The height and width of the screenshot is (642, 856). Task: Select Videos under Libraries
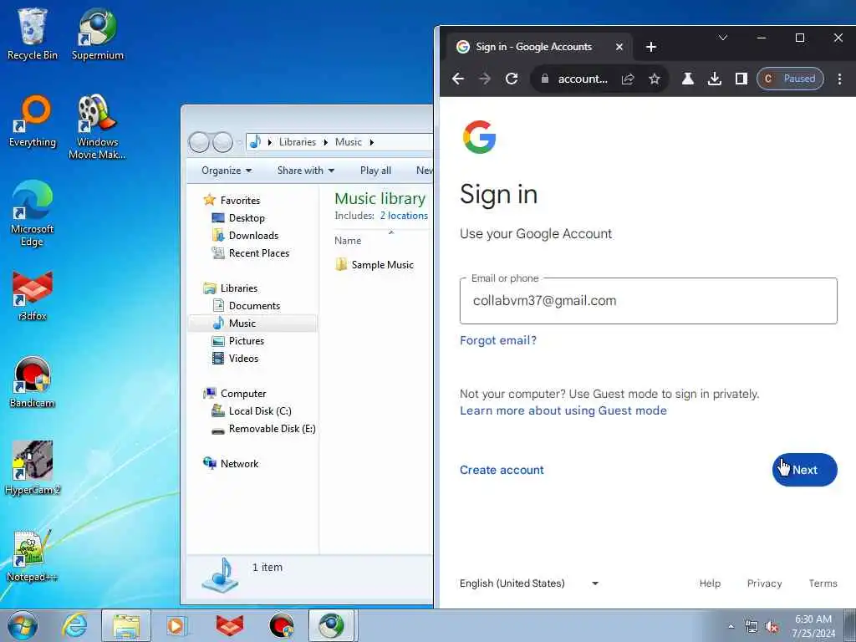coord(235,358)
